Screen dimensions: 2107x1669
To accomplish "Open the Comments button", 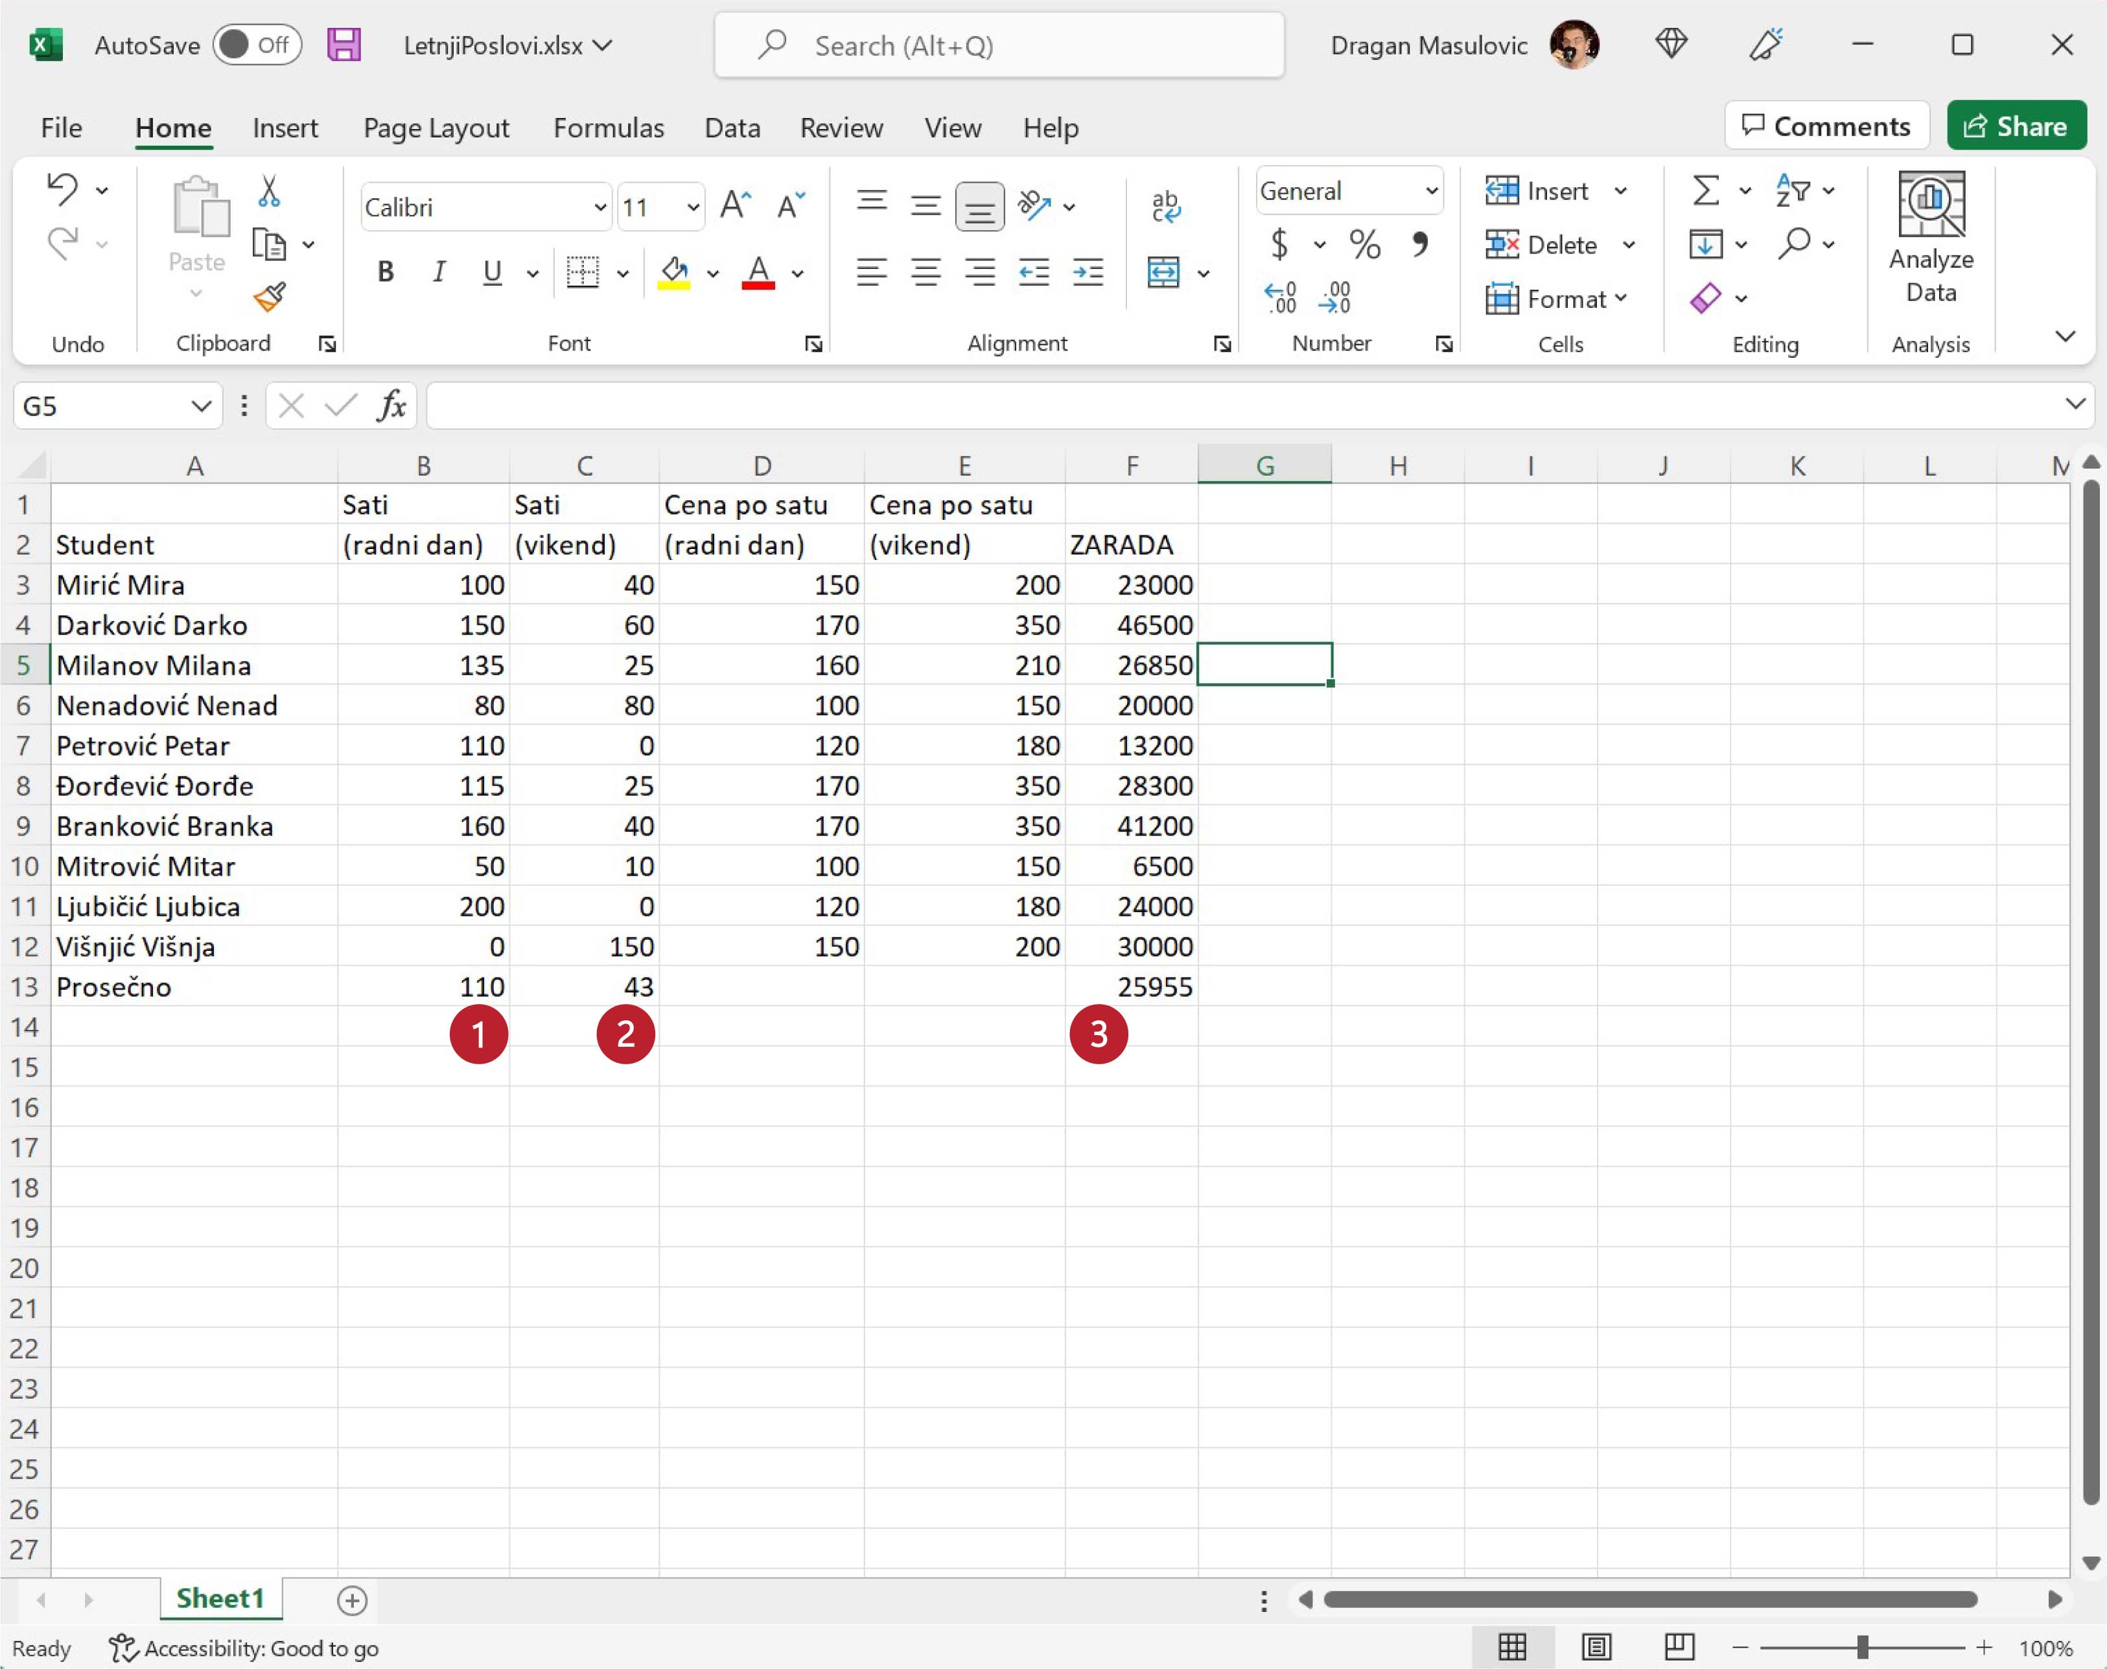I will (x=1826, y=126).
